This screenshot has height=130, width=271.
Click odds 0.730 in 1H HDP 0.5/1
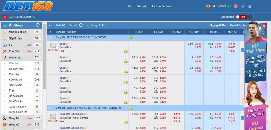pyautogui.click(x=198, y=44)
